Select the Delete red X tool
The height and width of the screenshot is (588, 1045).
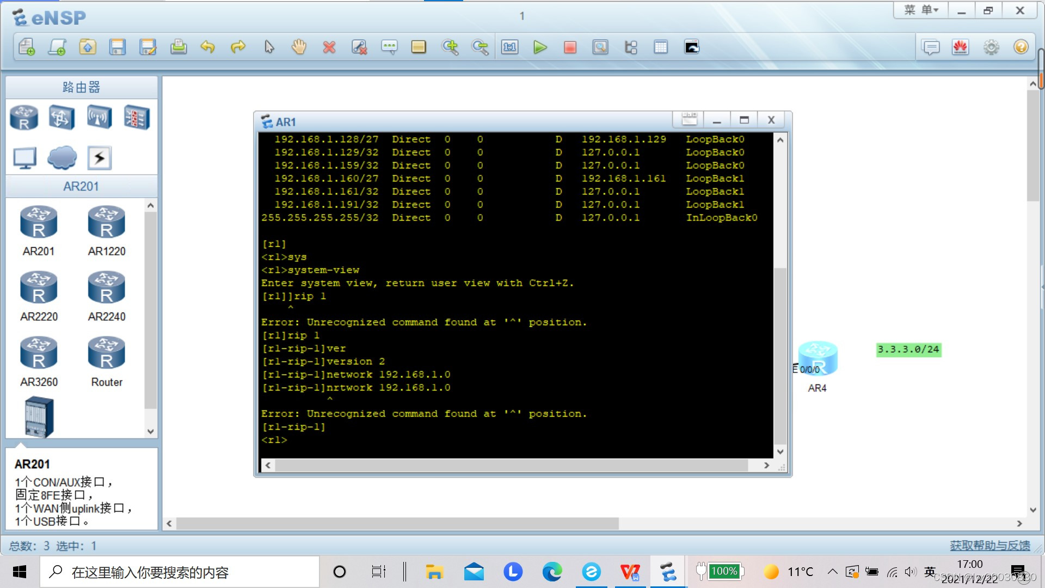tap(329, 47)
